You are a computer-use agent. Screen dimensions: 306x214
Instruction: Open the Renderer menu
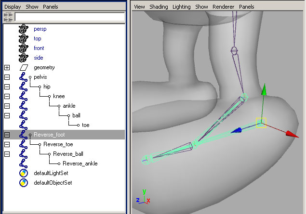[x=224, y=7]
